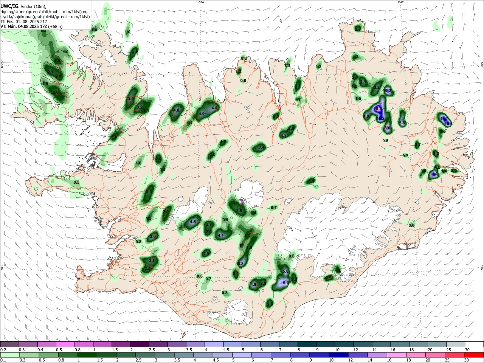The width and height of the screenshot is (484, 363).
Task: Click the precipitation value '3.1' on the map
Action: (x=152, y=261)
